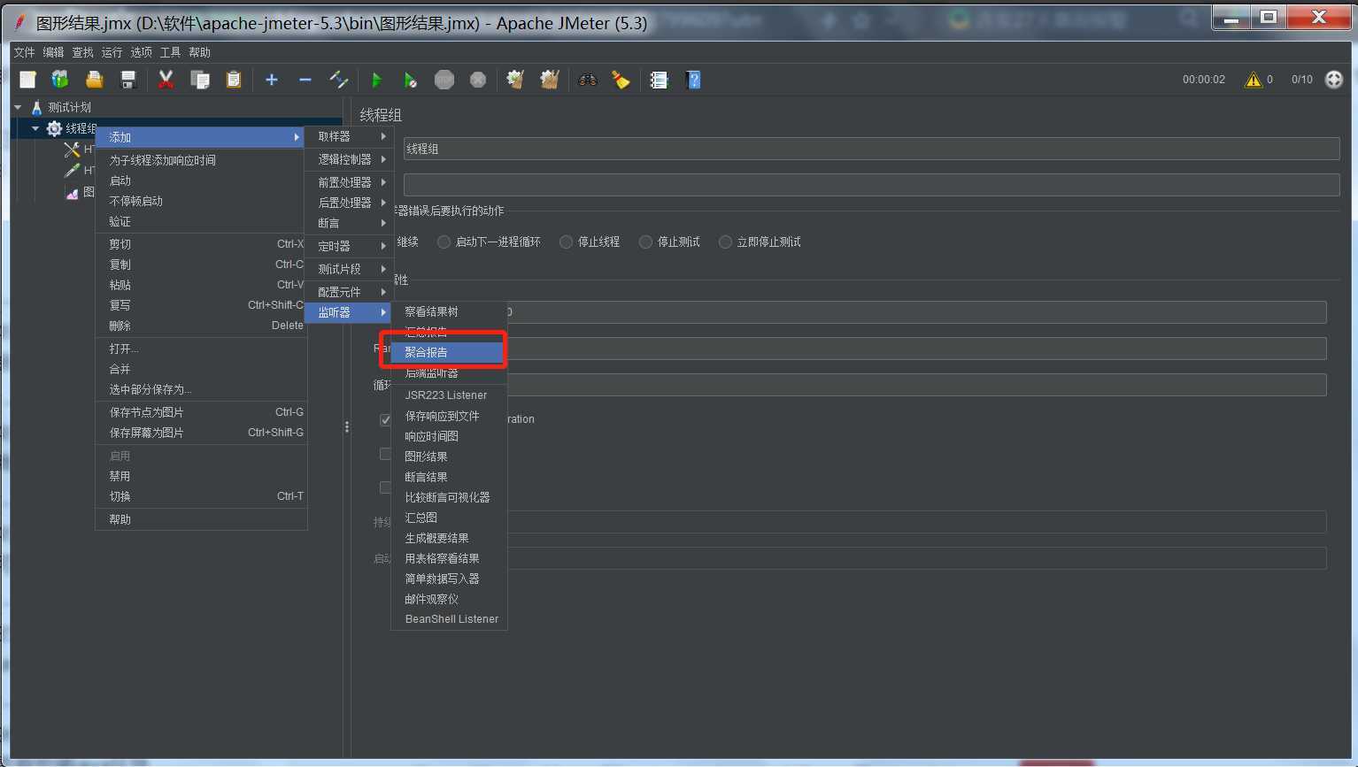This screenshot has height=767, width=1358.
Task: Select 停止线程 radio button
Action: [x=567, y=242]
